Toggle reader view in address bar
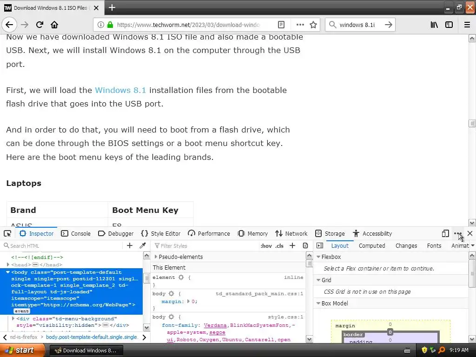The width and height of the screenshot is (476, 357). tap(281, 25)
